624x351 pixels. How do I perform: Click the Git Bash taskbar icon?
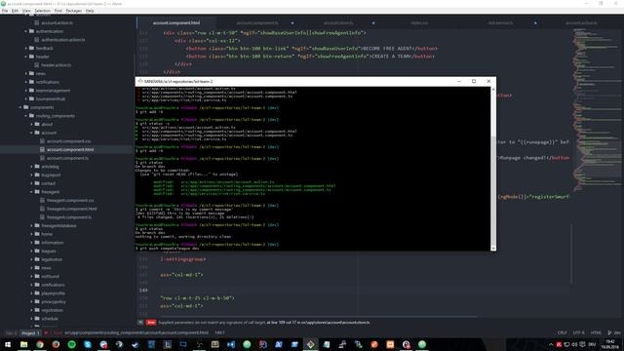pos(310,344)
